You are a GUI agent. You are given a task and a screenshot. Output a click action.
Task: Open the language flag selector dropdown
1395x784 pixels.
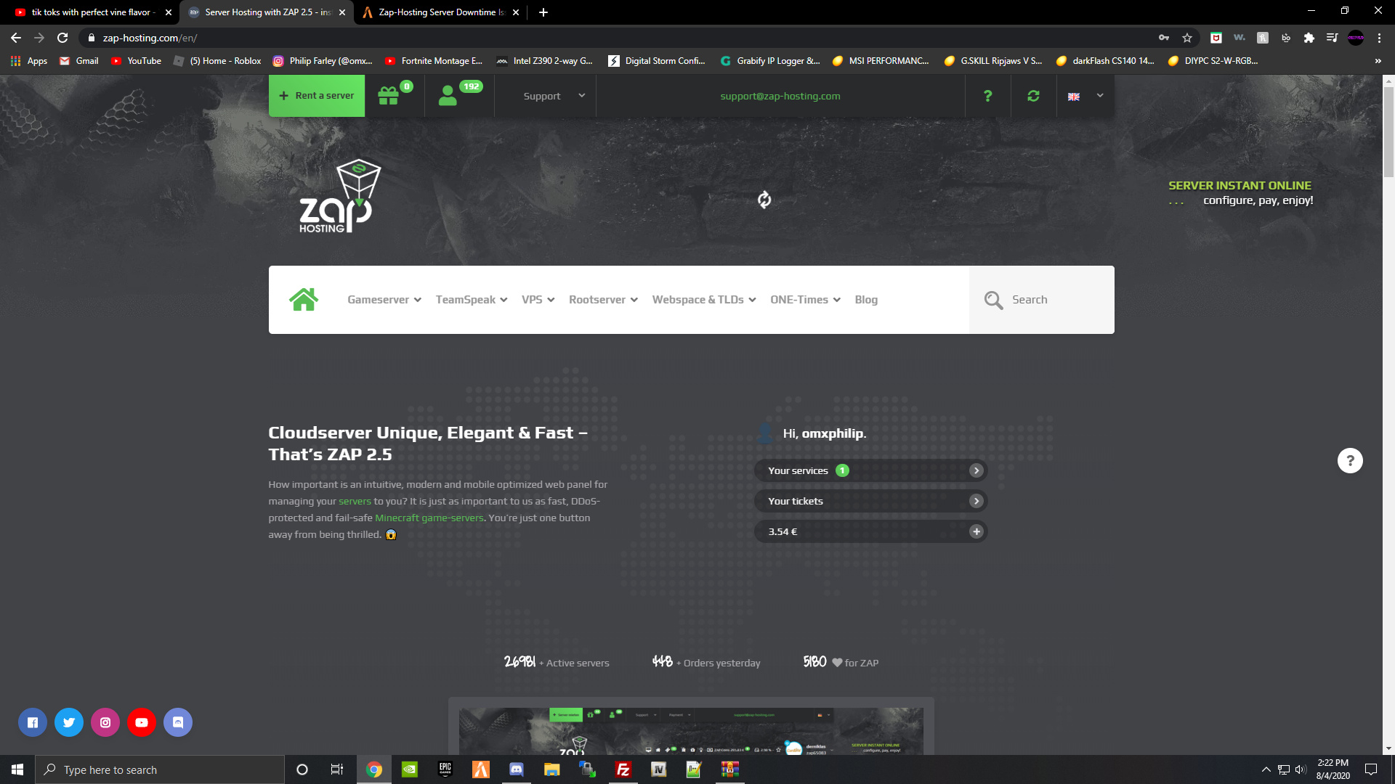1085,96
